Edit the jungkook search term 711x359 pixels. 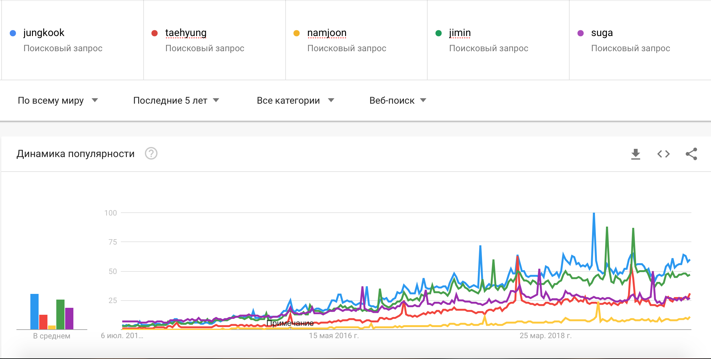click(x=44, y=33)
